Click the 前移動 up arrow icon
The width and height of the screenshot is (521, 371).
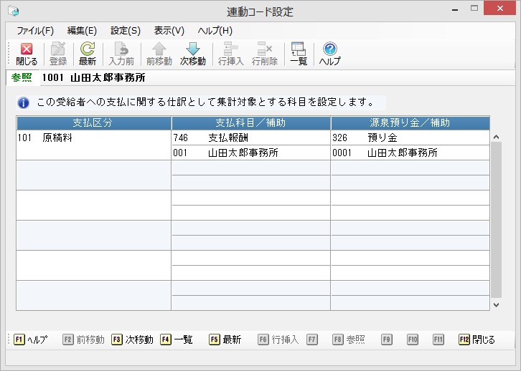point(159,49)
